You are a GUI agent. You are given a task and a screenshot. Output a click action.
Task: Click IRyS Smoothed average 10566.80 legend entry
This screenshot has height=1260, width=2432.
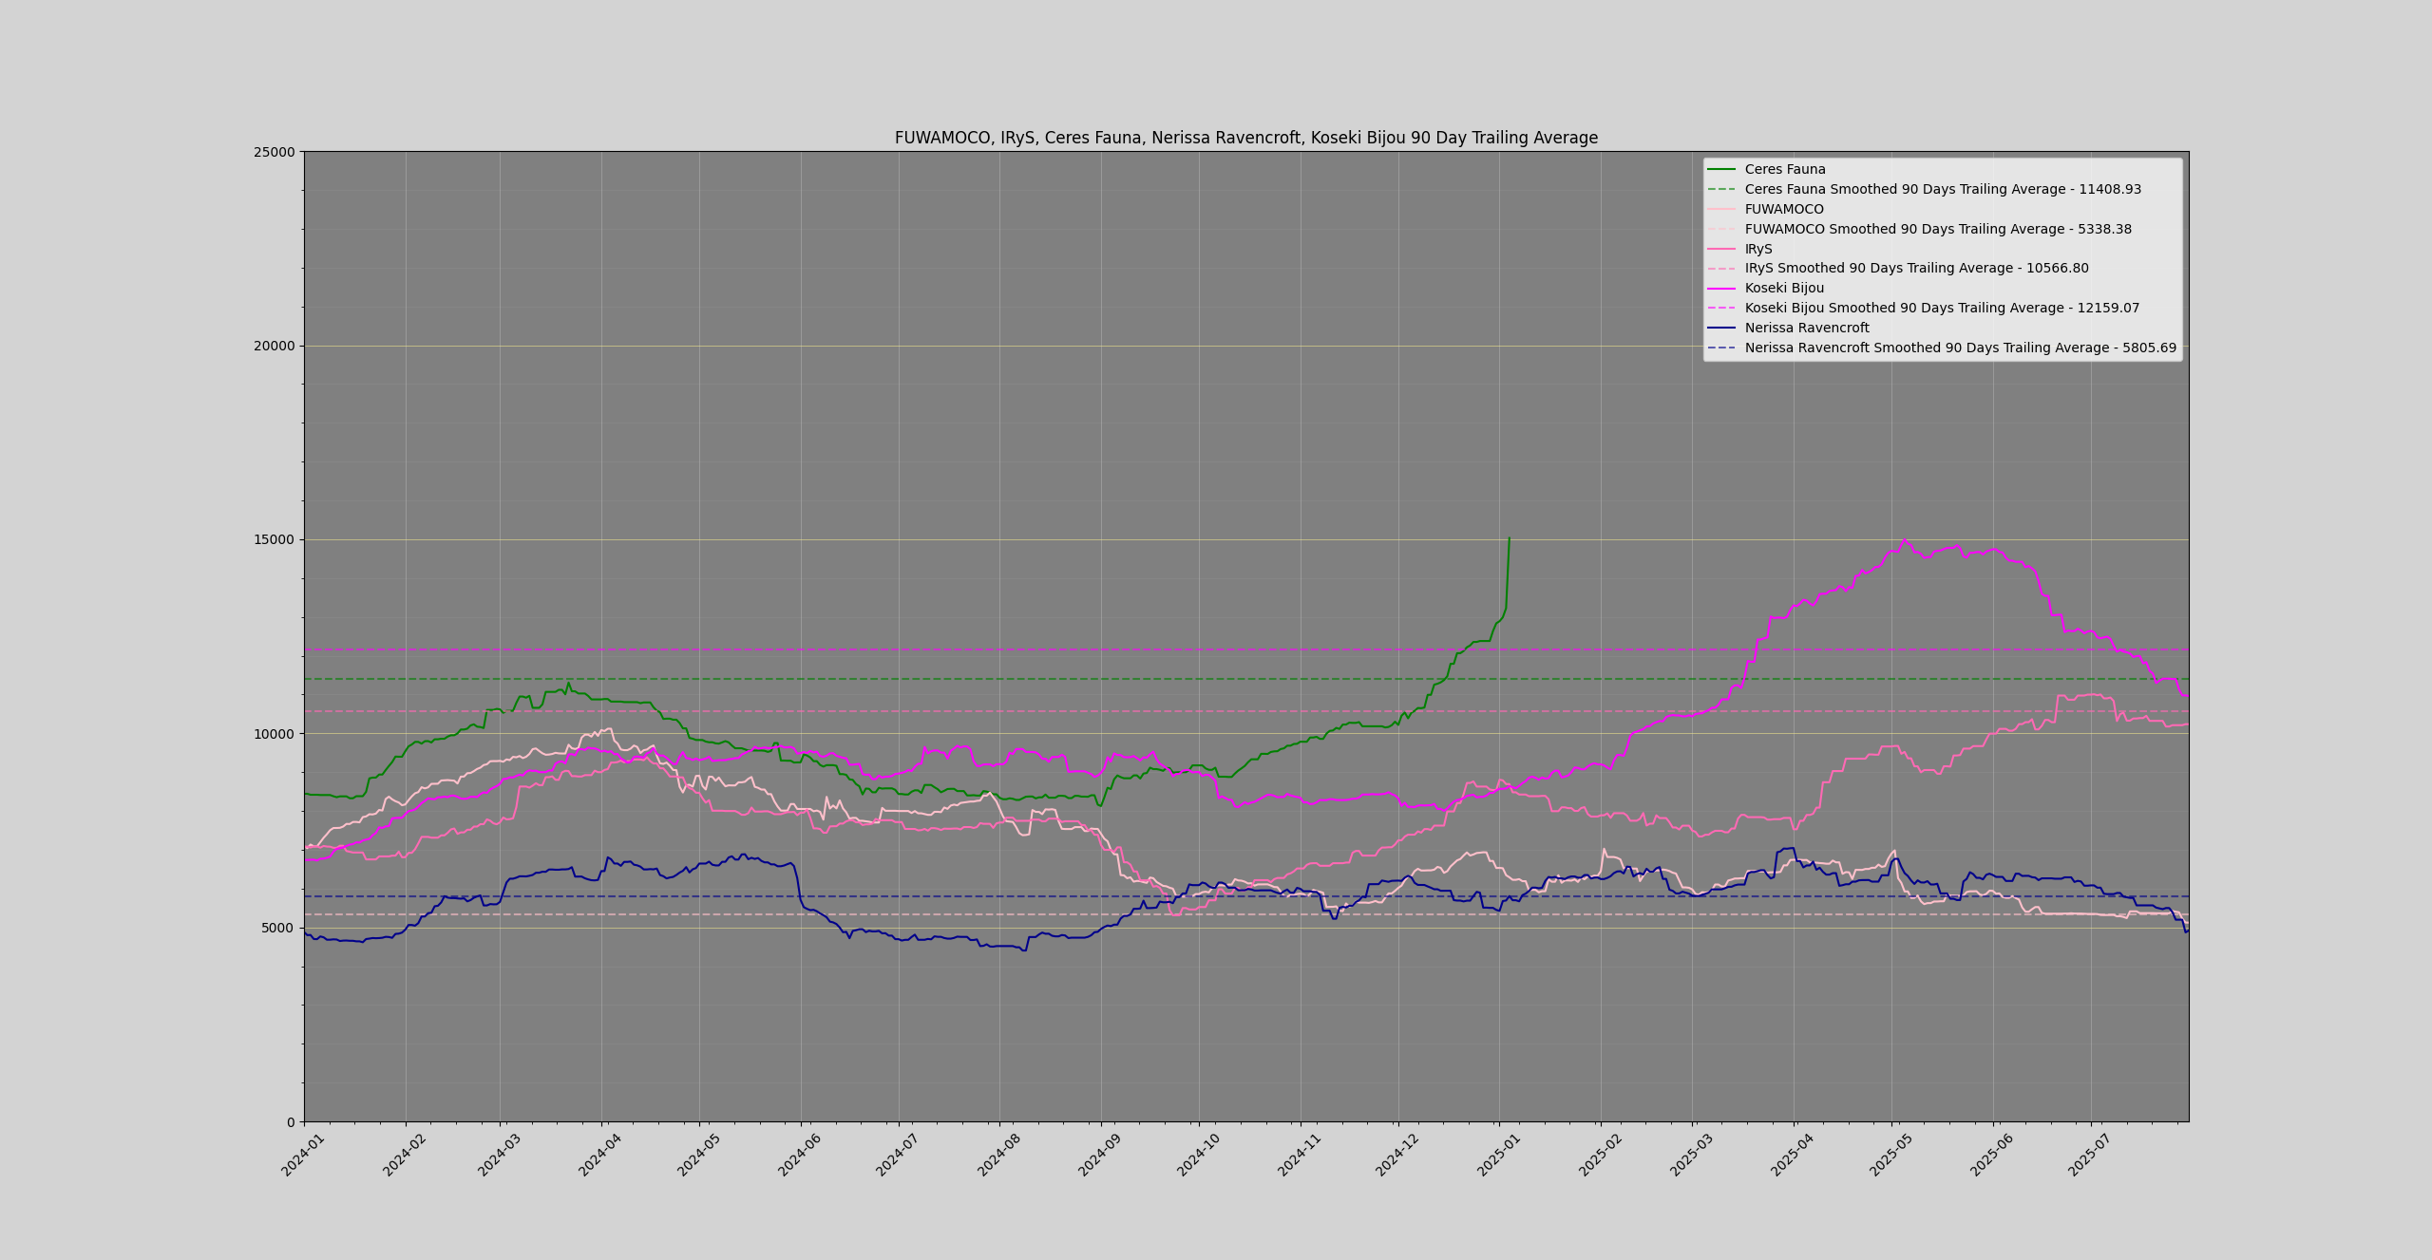pos(1915,268)
